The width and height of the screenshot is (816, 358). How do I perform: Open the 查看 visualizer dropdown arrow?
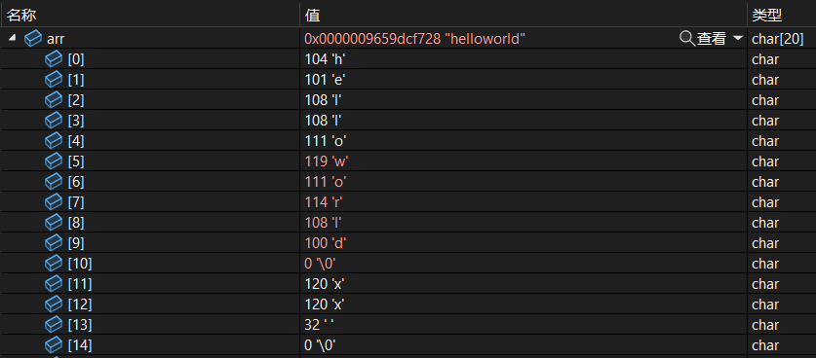coord(737,39)
